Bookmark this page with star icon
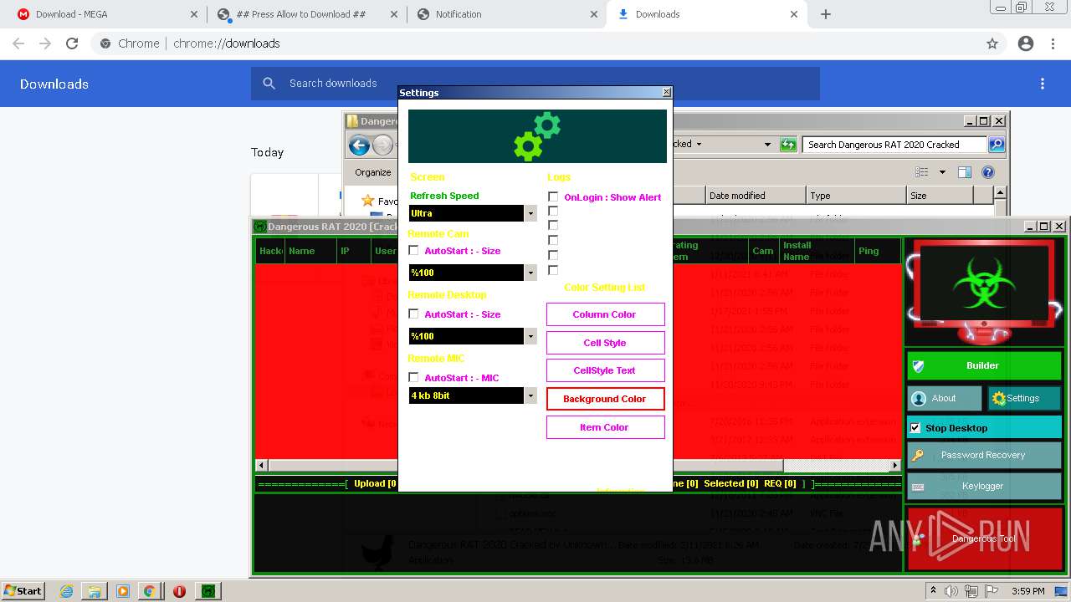This screenshot has width=1071, height=602. tap(992, 43)
